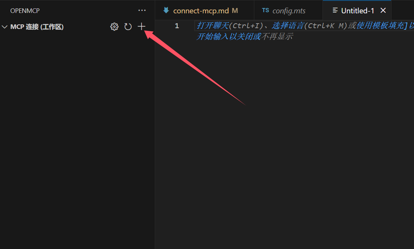The width and height of the screenshot is (414, 249).
Task: Click the TS icon on config.mts tab
Action: click(x=265, y=11)
